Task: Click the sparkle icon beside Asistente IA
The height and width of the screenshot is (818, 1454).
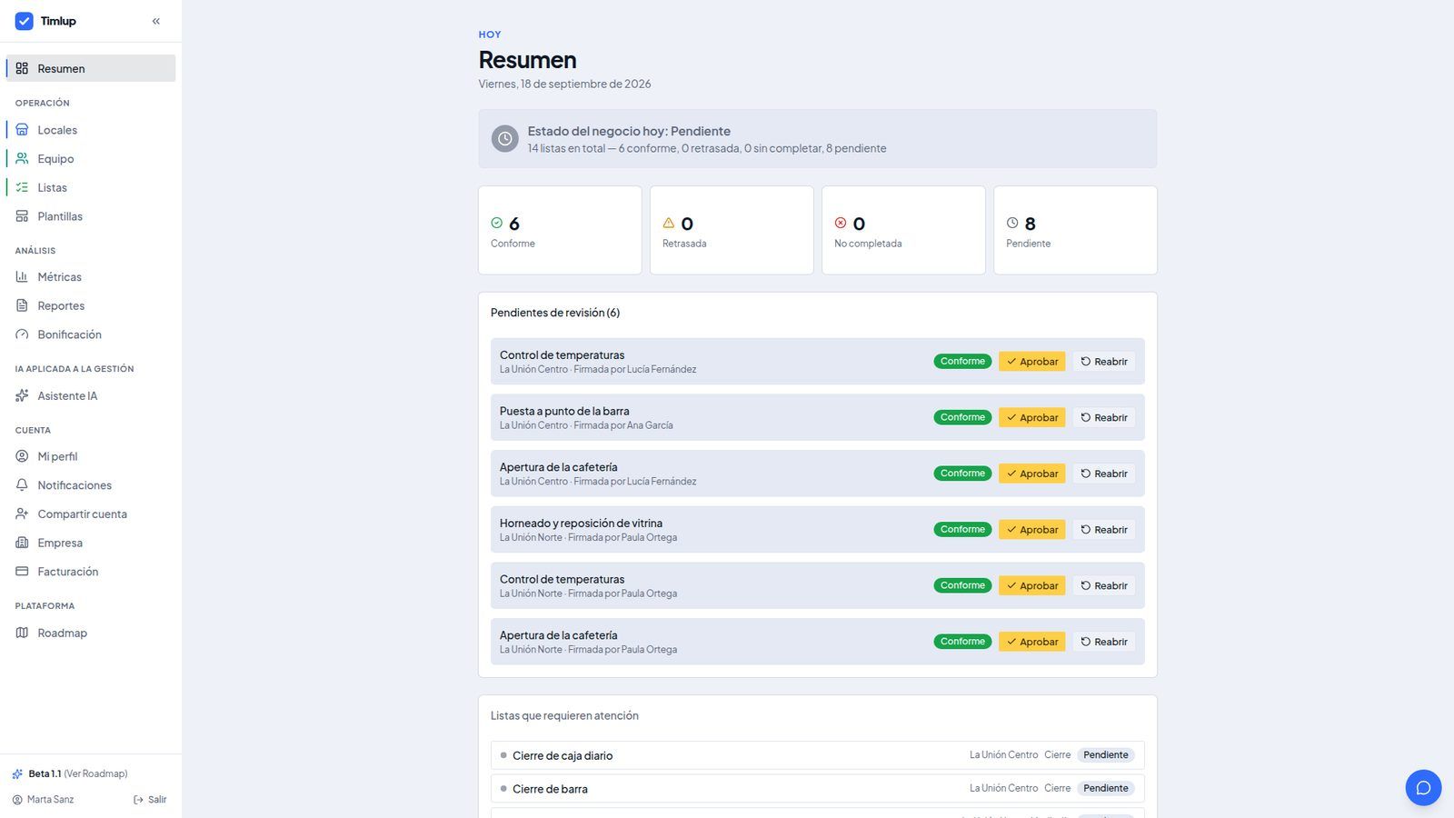Action: coord(22,395)
